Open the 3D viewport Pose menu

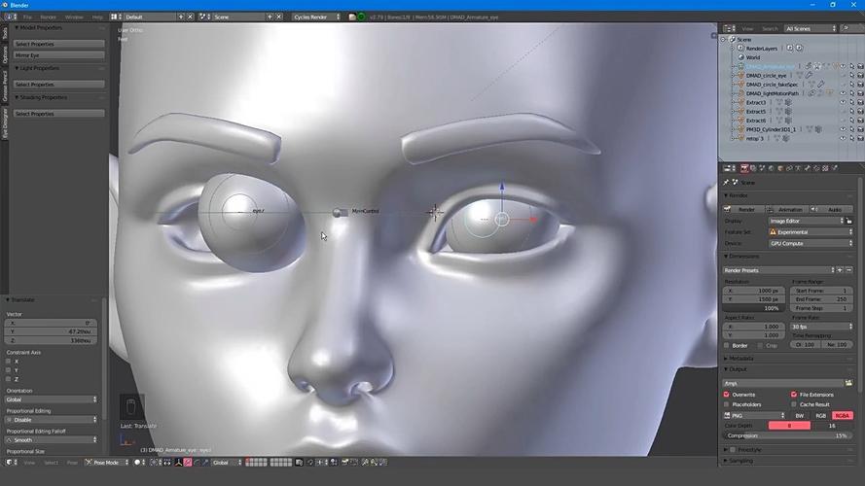point(72,463)
